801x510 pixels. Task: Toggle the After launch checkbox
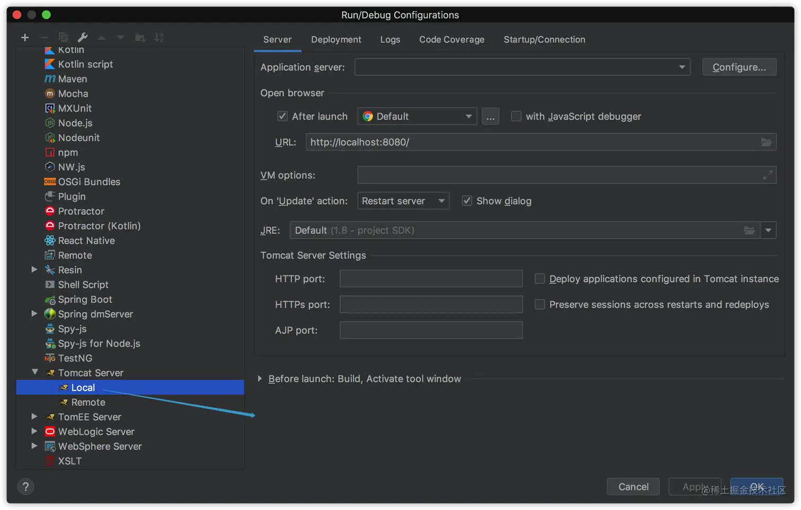pyautogui.click(x=282, y=116)
